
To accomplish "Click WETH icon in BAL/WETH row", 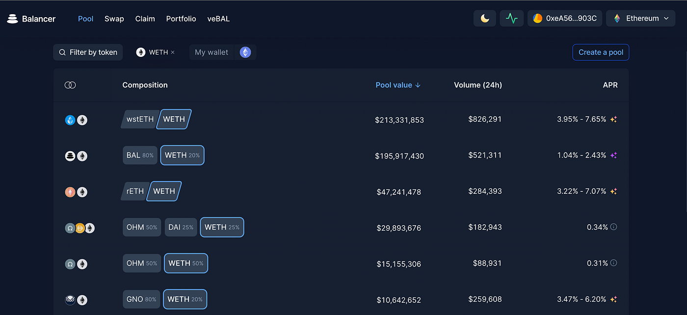I will coord(82,156).
